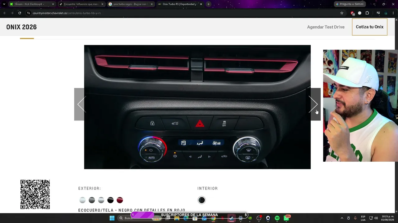398x223 pixels.
Task: Go to the ONIX 2026 heading link
Action: click(x=21, y=27)
